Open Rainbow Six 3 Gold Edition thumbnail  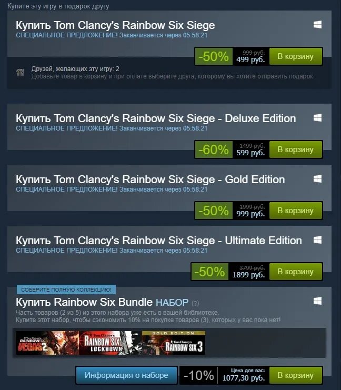tap(173, 343)
